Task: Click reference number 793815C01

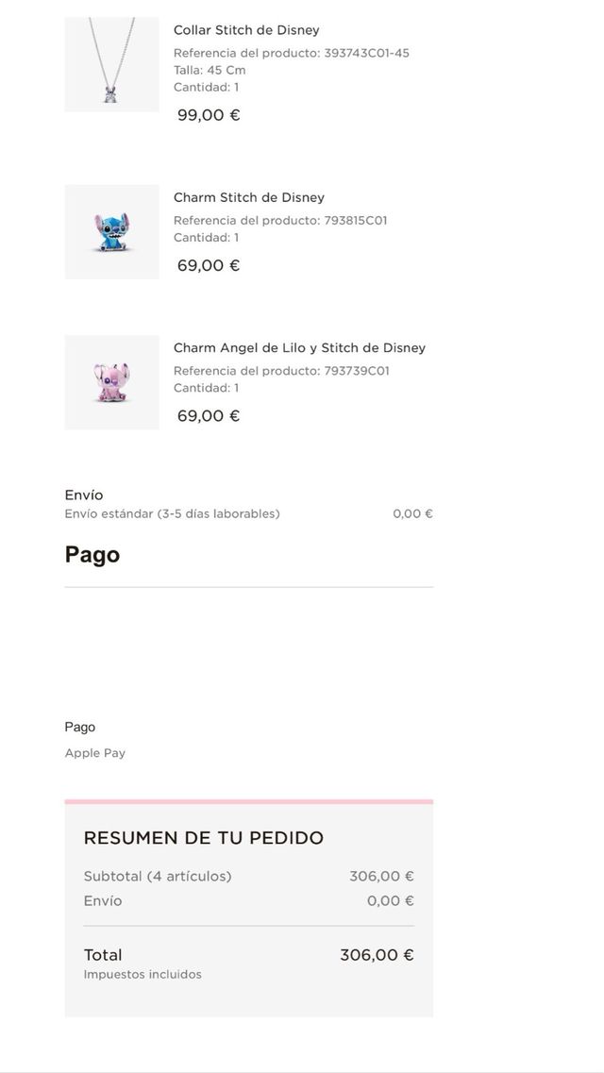Action: (355, 220)
